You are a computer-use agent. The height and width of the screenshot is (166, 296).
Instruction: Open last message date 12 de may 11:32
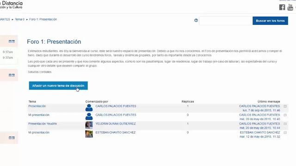pyautogui.click(x=260, y=136)
